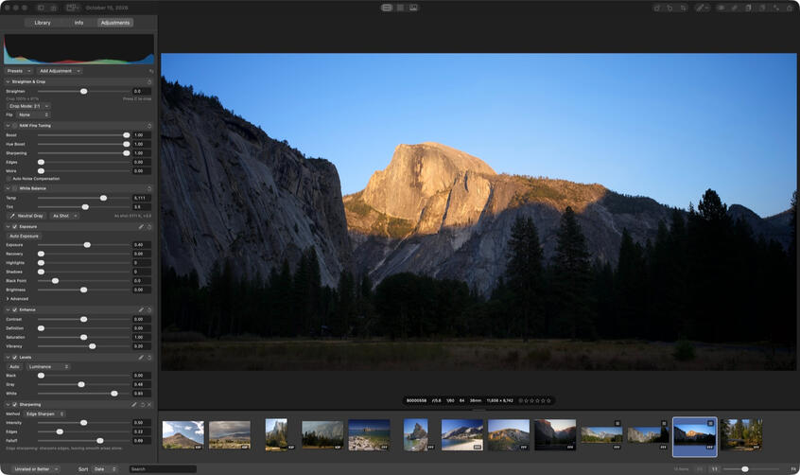The width and height of the screenshot is (800, 475).
Task: Click the thumbnail size slider handle
Action: tap(745, 469)
